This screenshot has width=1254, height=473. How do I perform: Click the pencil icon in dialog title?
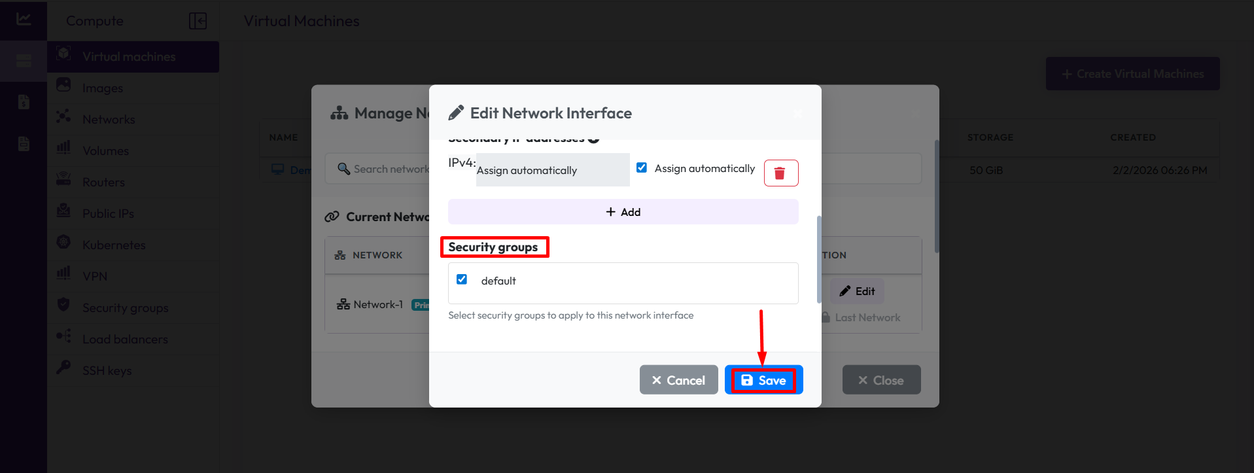click(x=456, y=113)
